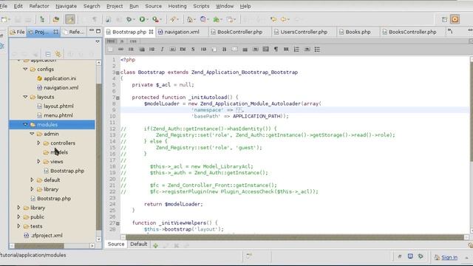Insert H2 heading from snippet toolbar
Screen dimensions: 473x266
pos(152,50)
